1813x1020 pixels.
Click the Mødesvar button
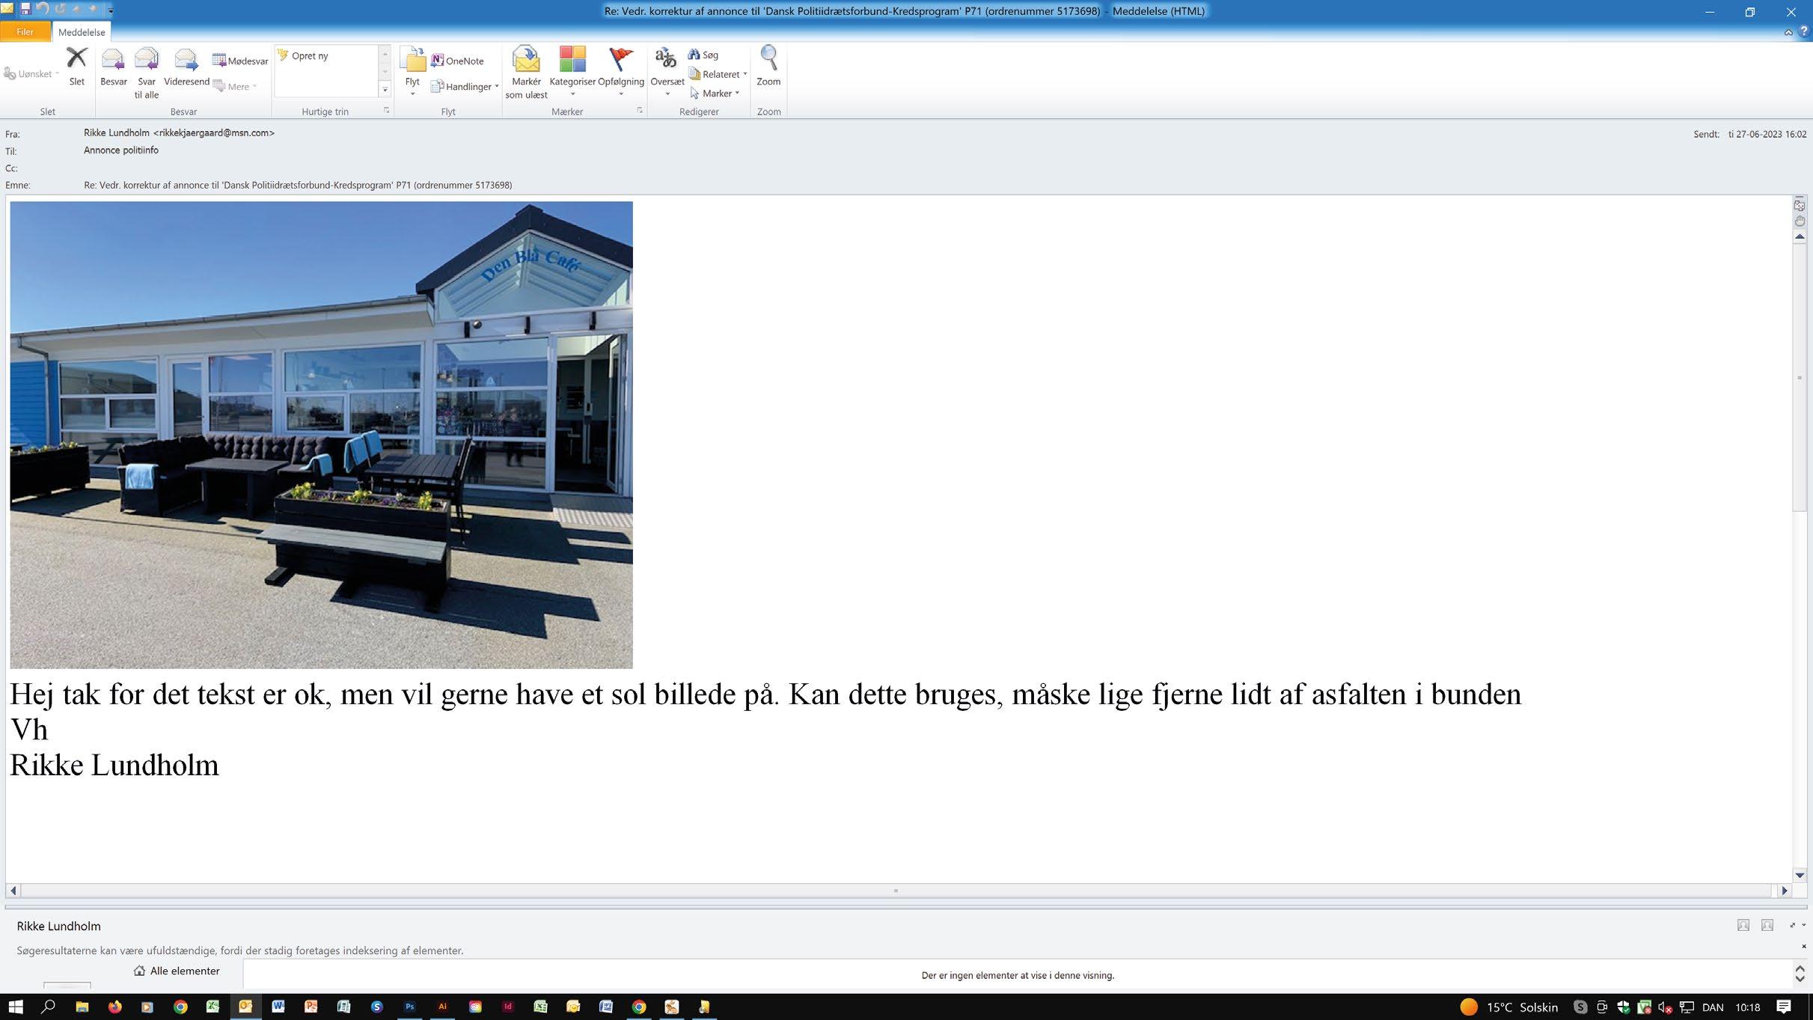pos(240,61)
